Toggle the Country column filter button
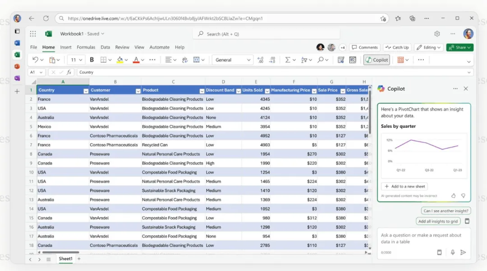 pyautogui.click(x=86, y=91)
